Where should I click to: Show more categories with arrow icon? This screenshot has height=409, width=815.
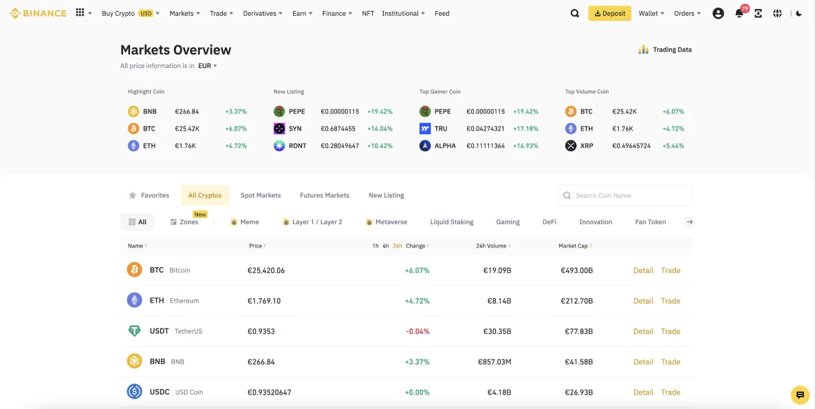coord(690,222)
